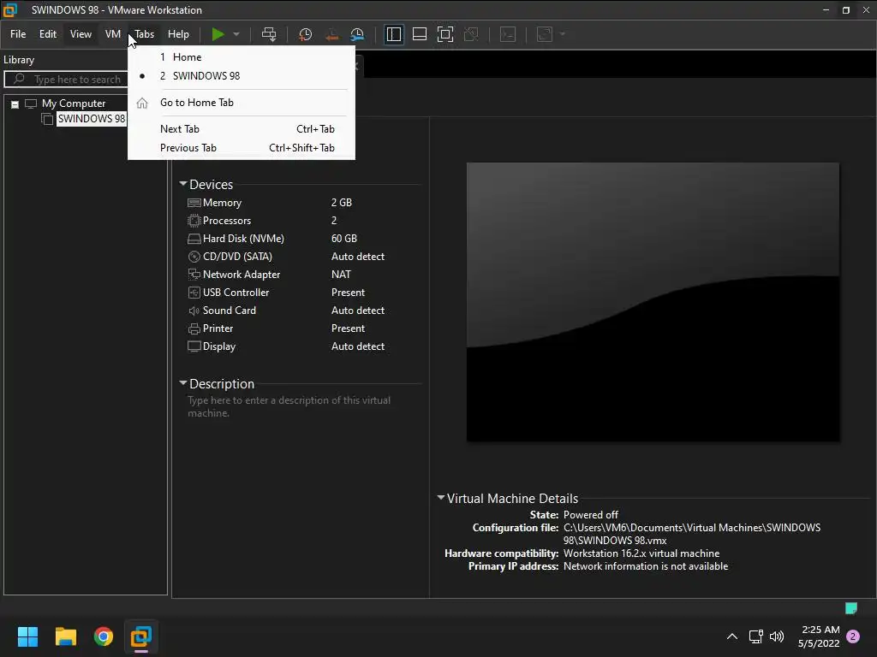The image size is (877, 657).
Task: Select the 2 SWINDOWS 98 tab entry
Action: (x=241, y=76)
